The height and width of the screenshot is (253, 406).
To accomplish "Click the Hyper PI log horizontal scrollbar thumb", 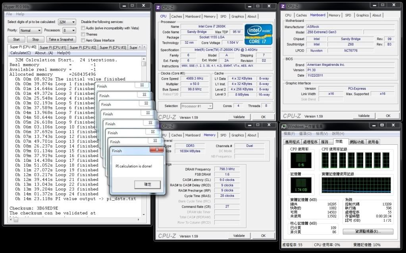I will click(16, 220).
